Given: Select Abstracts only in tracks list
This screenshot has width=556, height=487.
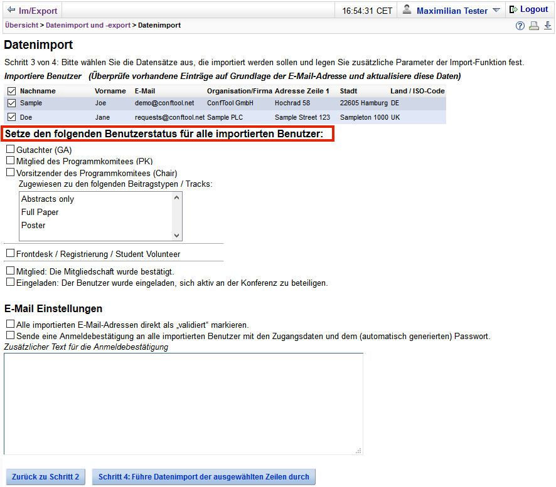Looking at the screenshot, I should tap(96, 199).
